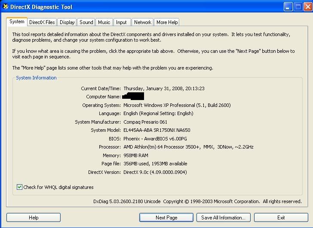The height and width of the screenshot is (228, 313).
Task: Switch to the Music tab
Action: click(104, 22)
